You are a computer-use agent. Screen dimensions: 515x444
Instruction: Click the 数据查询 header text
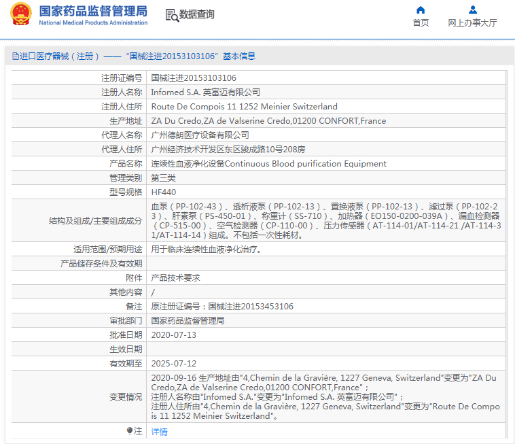coord(196,14)
